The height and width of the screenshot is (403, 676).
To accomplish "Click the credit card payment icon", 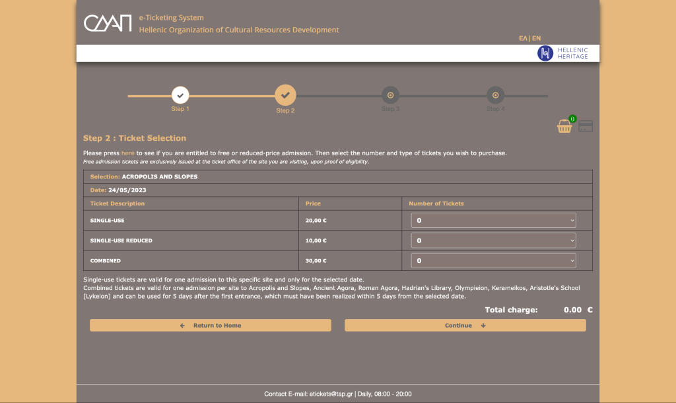I will pos(585,126).
